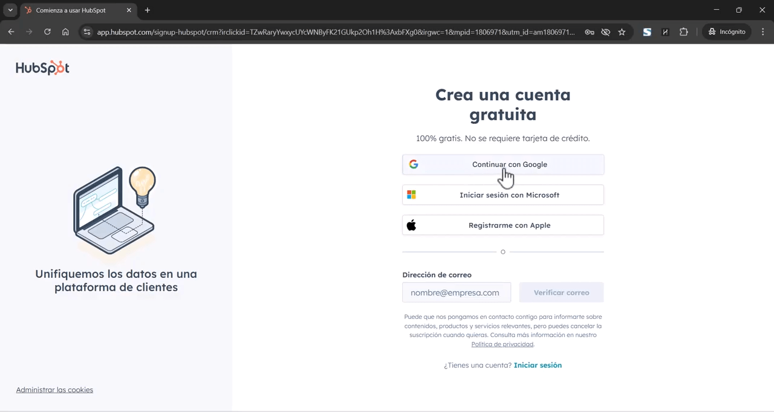
Task: Select the Comienza a usar HubSpot tab
Action: [x=79, y=10]
